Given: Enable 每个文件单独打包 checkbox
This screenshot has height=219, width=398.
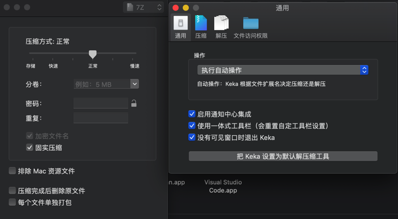Looking at the screenshot, I should pyautogui.click(x=12, y=202).
